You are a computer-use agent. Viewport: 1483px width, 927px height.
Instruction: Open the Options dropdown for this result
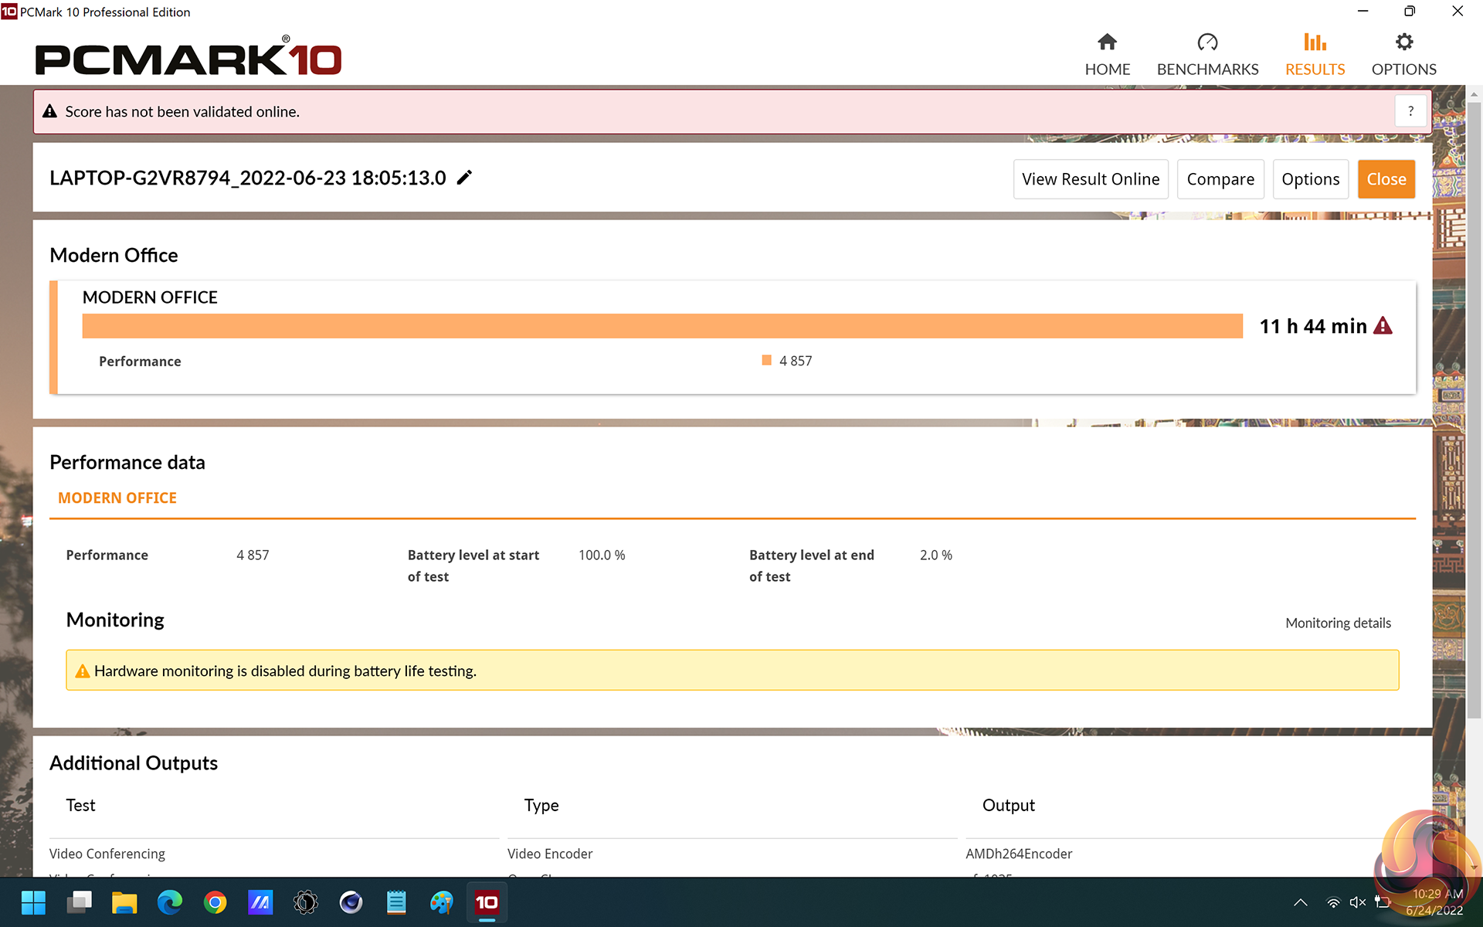click(1310, 179)
